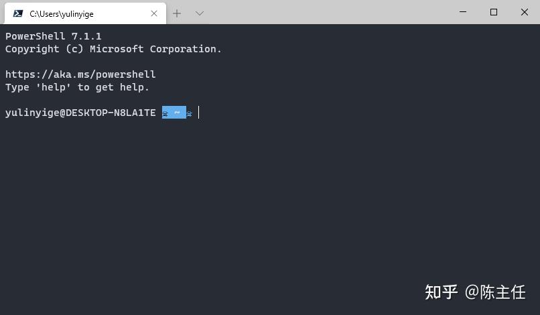Click the glyph left of the tilde
This screenshot has width=540, height=315.
tap(165, 113)
